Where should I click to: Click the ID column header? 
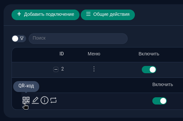[x=62, y=54]
